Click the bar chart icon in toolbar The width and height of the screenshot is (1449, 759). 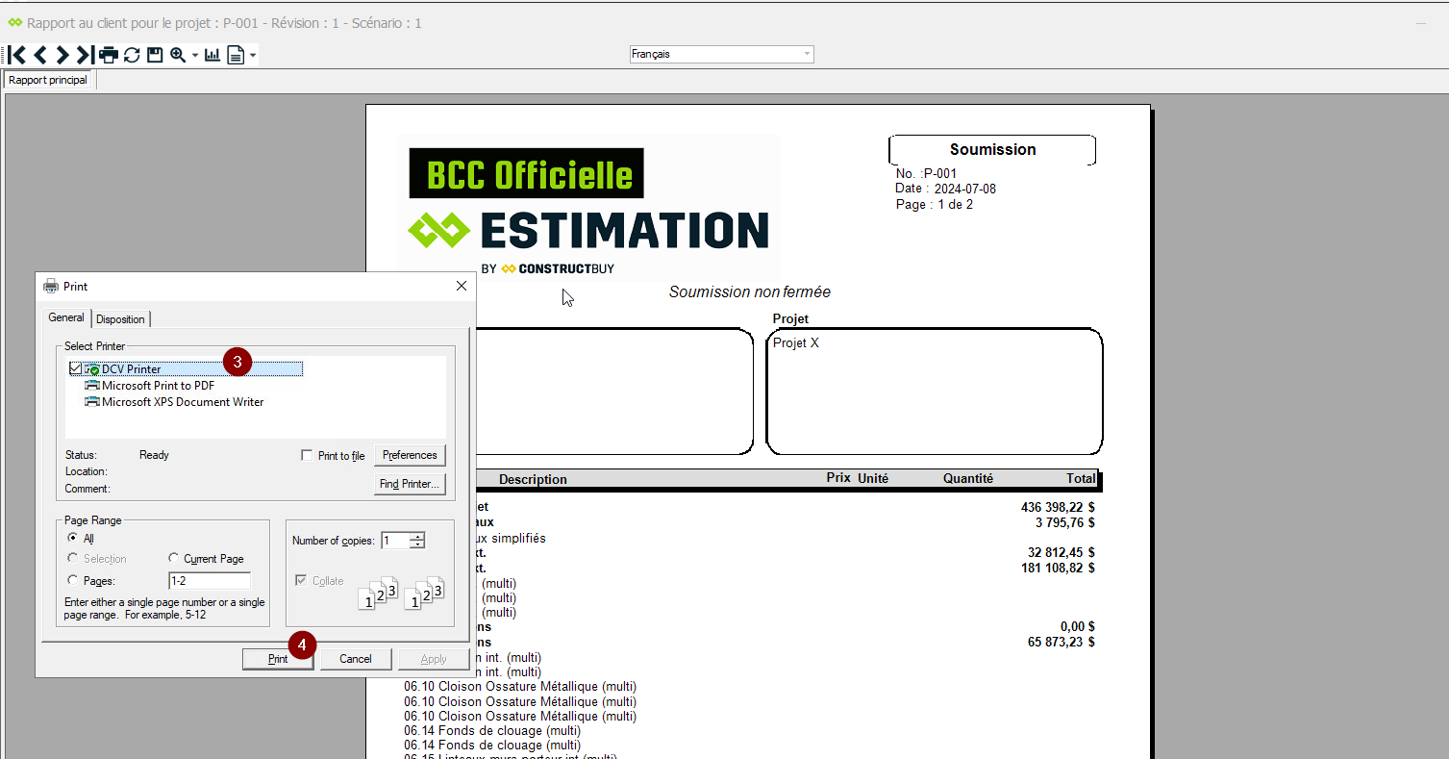[212, 55]
